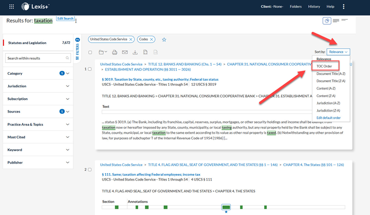Choose TOC Order sort option

[x=324, y=66]
